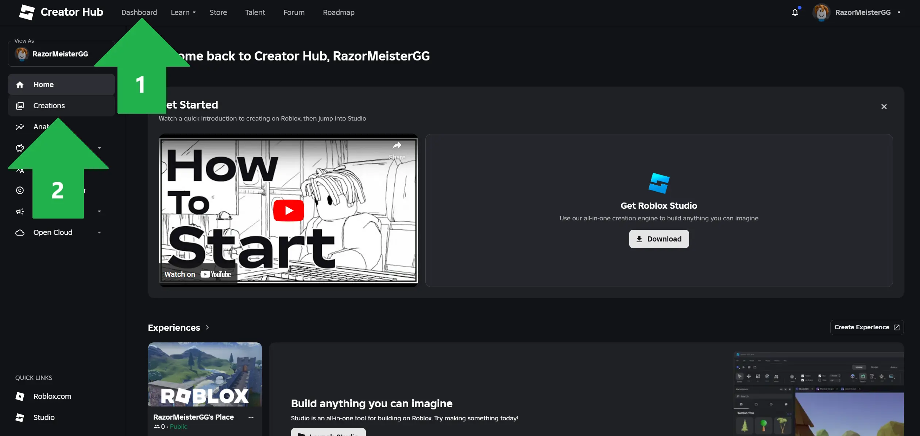Close the Get Started panel
This screenshot has height=436, width=920.
click(x=884, y=106)
